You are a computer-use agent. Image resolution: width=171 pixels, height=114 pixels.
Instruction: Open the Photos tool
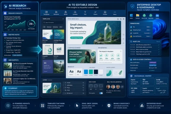[105, 13]
